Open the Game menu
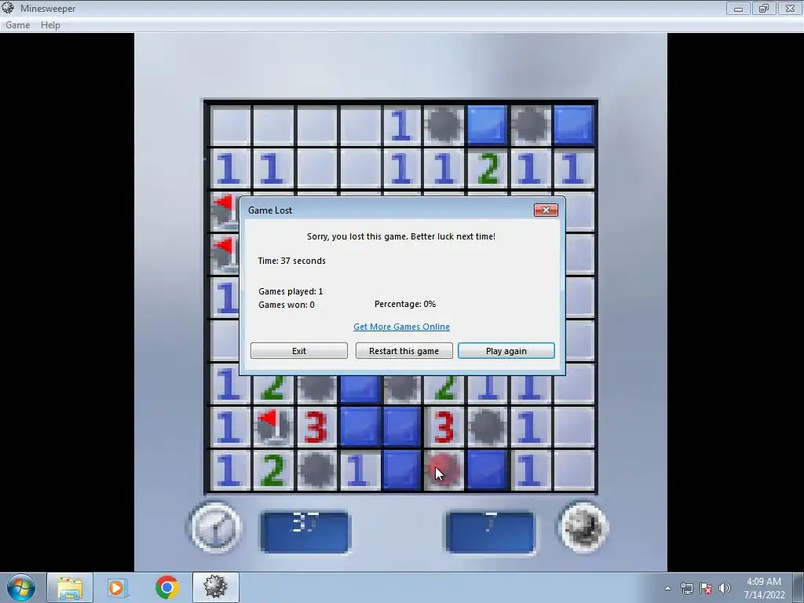804x603 pixels. click(17, 25)
